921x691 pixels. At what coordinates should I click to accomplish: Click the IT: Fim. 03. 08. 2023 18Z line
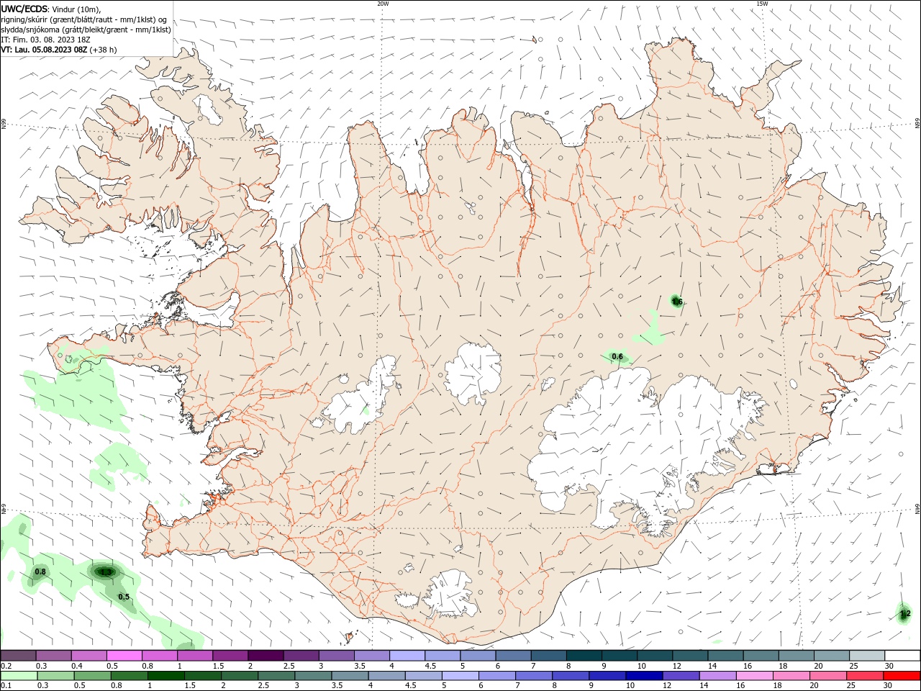point(45,40)
